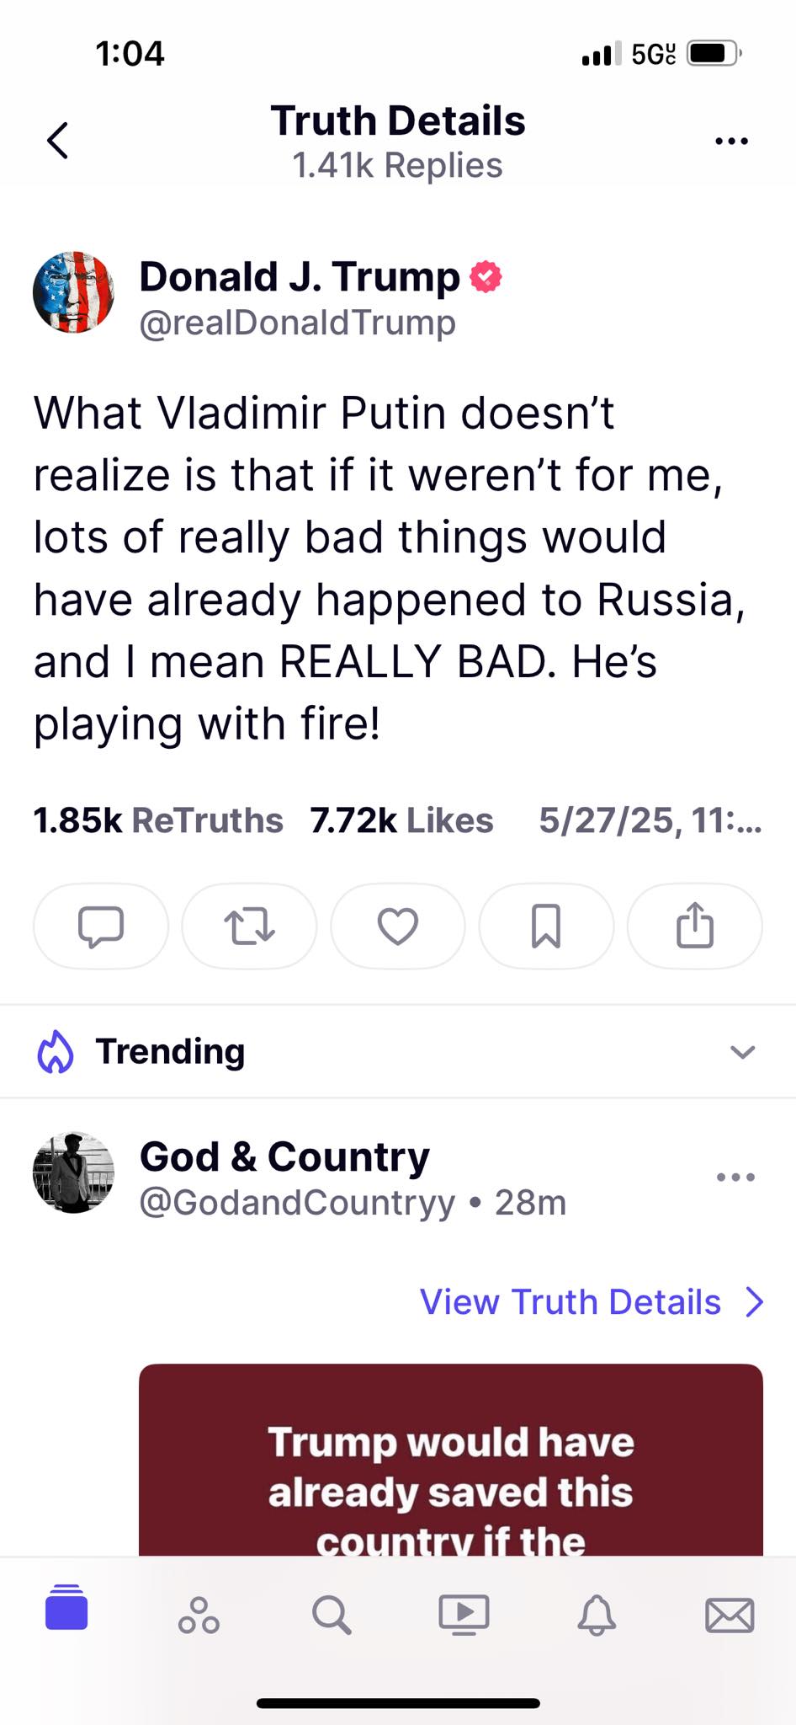This screenshot has height=1725, width=796.
Task: Collapse the Trending section chevron
Action: click(742, 1052)
